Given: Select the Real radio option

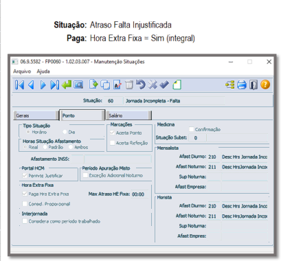Looking at the screenshot, I should tap(25, 147).
